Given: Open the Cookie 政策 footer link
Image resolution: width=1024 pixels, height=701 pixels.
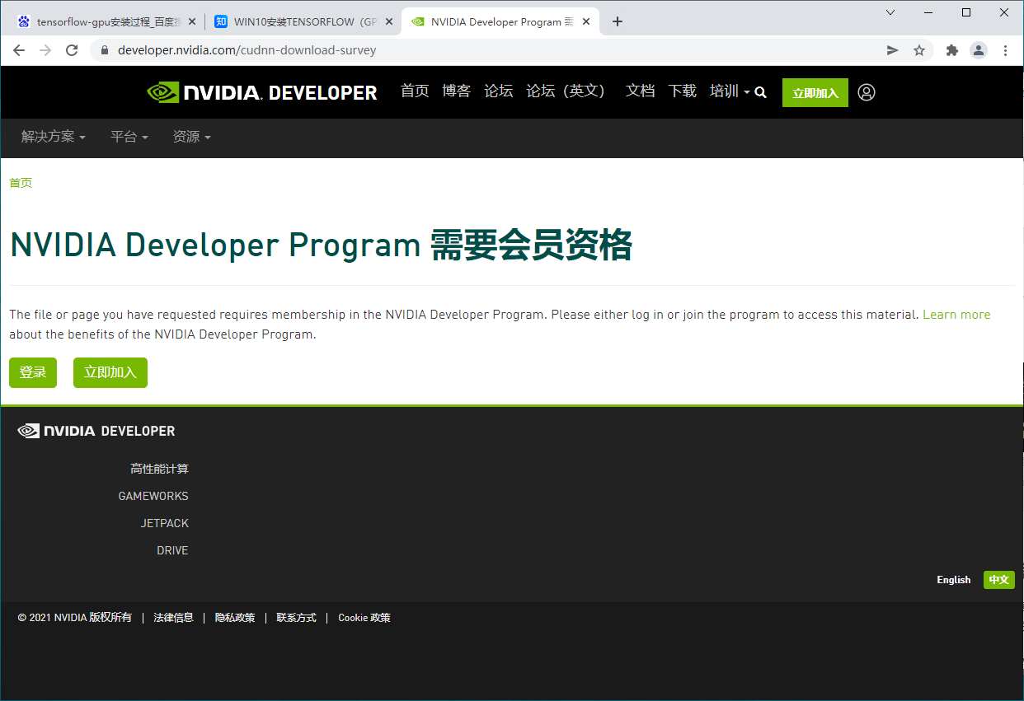Looking at the screenshot, I should [364, 618].
